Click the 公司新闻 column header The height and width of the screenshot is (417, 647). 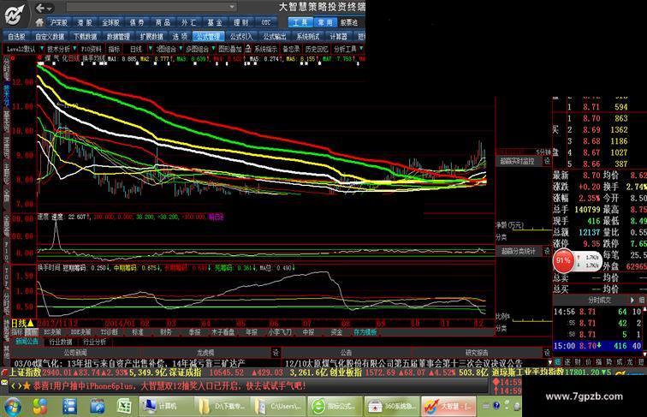tap(75, 353)
